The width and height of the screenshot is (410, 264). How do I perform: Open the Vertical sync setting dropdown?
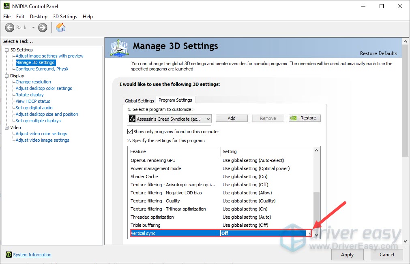click(x=309, y=233)
